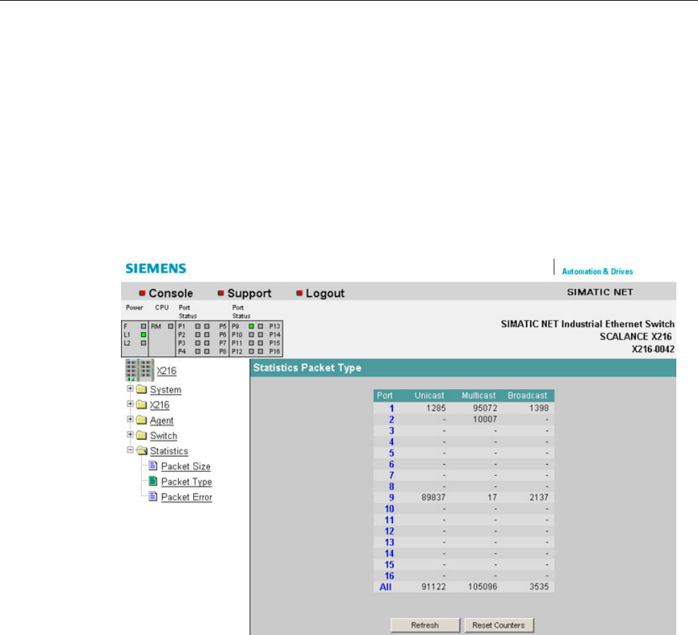Click the Packet Error document icon

coord(152,496)
